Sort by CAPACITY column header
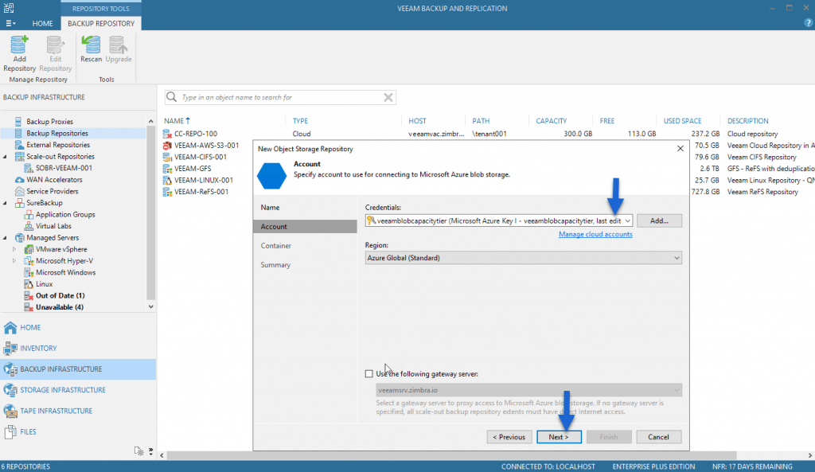This screenshot has width=815, height=472. click(551, 121)
